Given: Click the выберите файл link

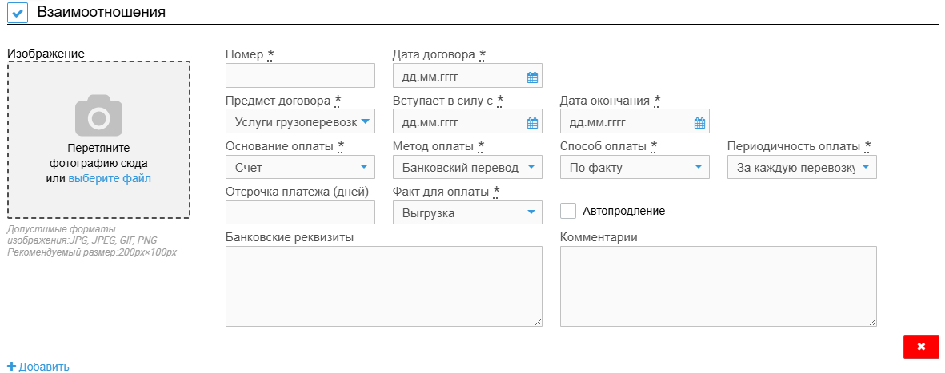Looking at the screenshot, I should pos(110,178).
